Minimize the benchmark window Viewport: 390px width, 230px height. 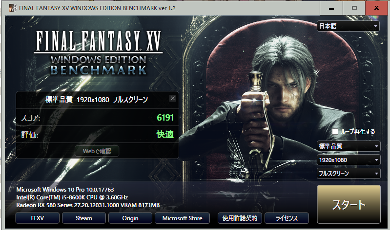(x=331, y=8)
